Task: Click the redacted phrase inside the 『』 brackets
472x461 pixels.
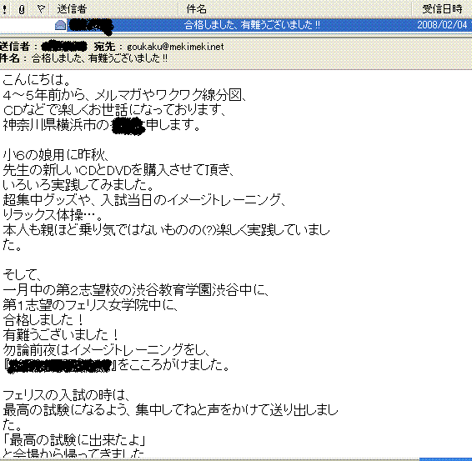Action: [x=58, y=366]
